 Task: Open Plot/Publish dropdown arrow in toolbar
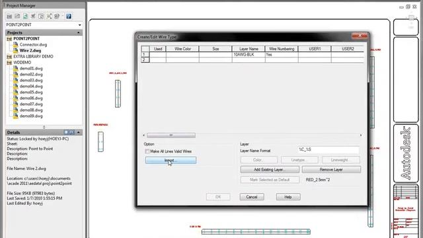click(x=62, y=16)
